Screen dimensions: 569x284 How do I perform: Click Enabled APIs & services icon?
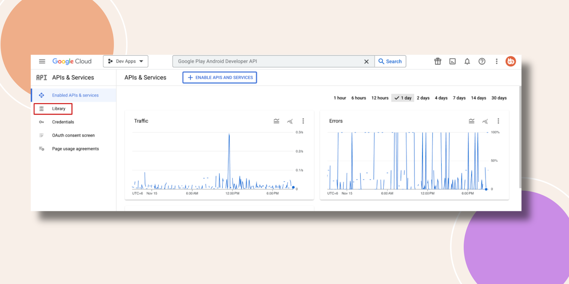[42, 95]
